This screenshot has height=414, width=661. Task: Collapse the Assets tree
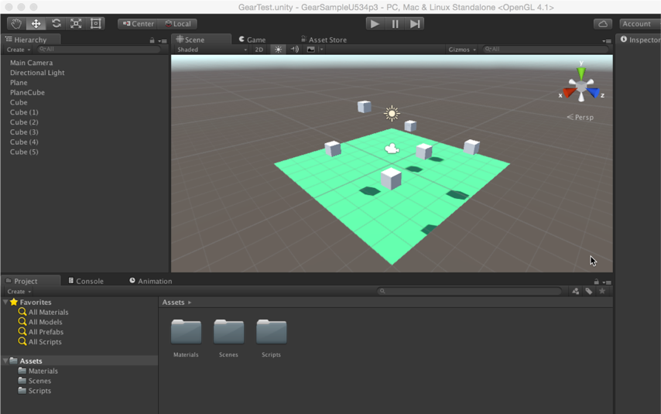click(x=5, y=361)
